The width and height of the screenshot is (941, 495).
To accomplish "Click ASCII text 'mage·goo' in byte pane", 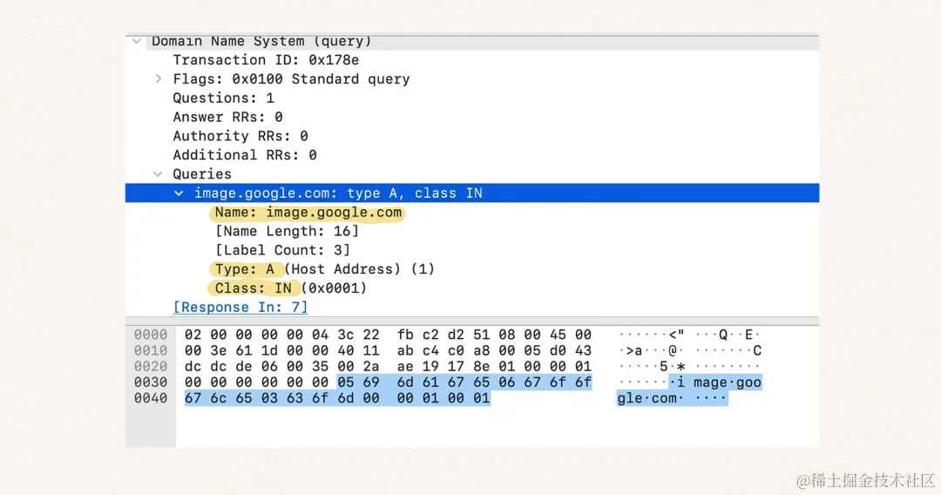I will pyautogui.click(x=728, y=383).
